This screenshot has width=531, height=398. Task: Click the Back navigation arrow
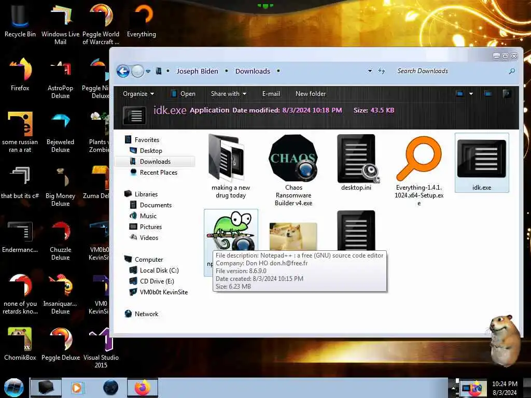click(123, 71)
